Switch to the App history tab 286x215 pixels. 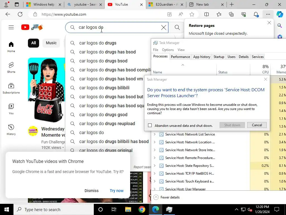202,57
